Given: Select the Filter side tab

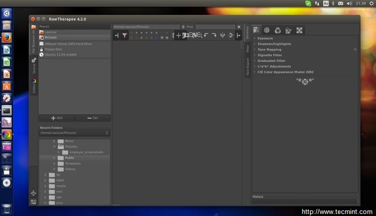Looking at the screenshot, I should [x=247, y=48].
